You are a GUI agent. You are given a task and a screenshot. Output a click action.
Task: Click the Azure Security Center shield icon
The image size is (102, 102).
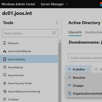[5, 83]
